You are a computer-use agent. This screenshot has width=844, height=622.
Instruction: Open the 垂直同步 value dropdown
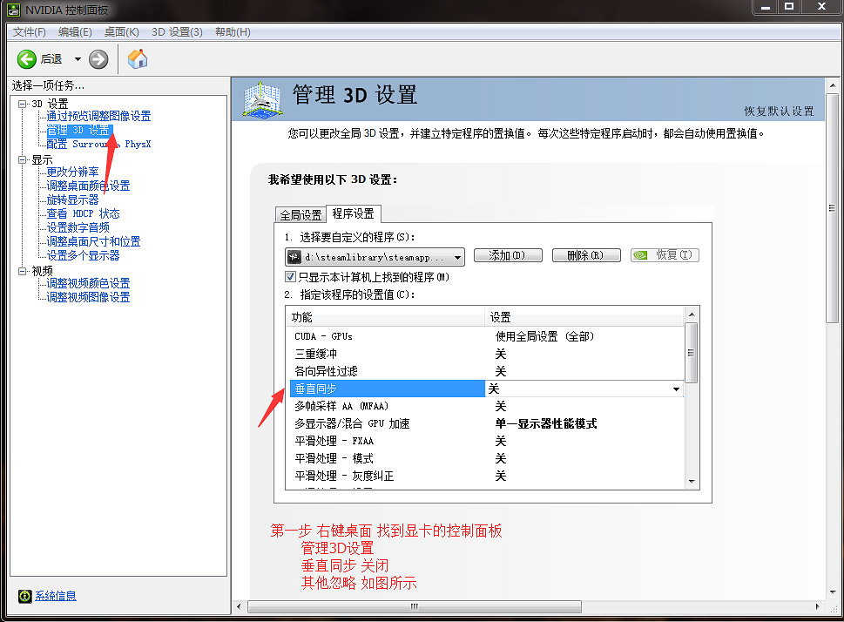point(676,389)
